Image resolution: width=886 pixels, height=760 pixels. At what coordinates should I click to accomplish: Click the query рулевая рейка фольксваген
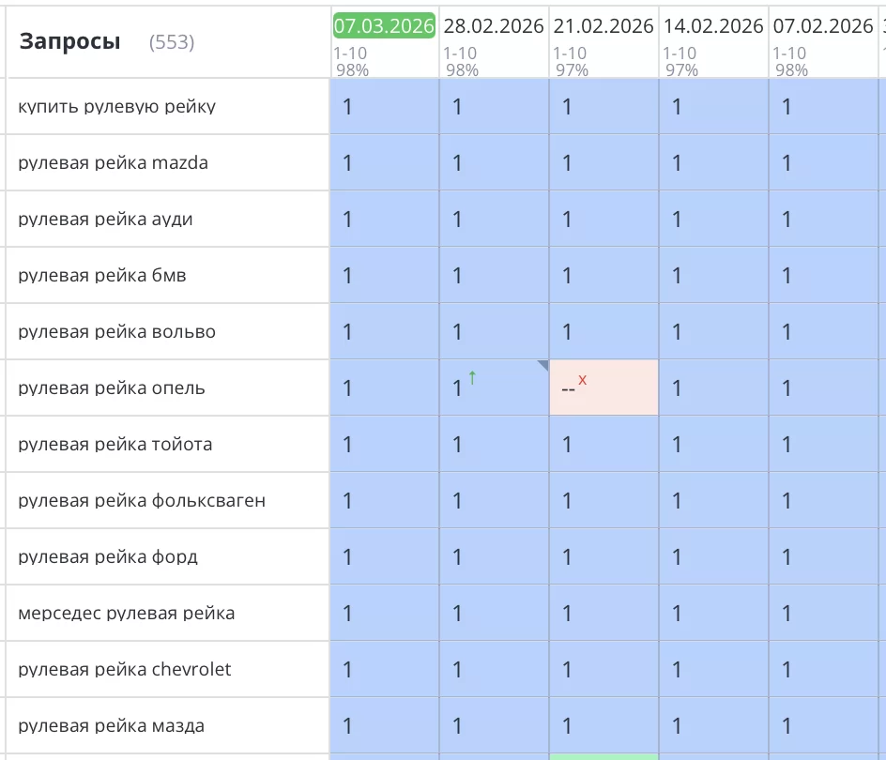(141, 500)
